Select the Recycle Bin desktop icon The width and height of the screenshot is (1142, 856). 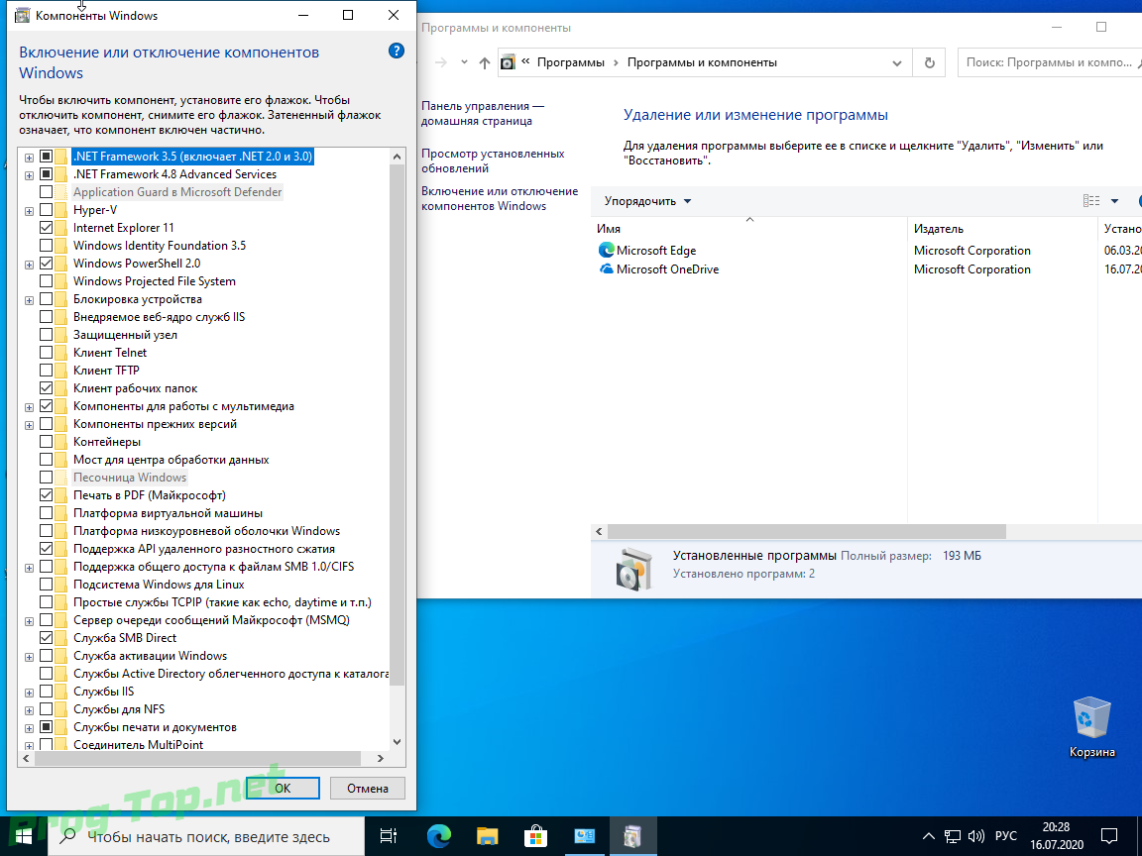pos(1091,726)
